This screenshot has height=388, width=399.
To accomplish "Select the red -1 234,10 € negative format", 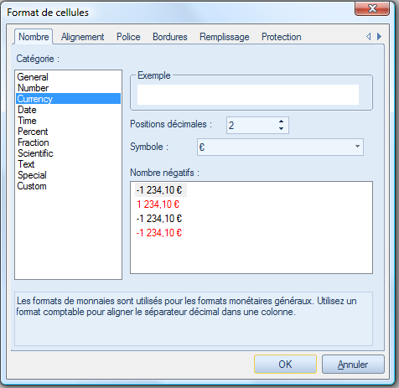I will pos(159,232).
